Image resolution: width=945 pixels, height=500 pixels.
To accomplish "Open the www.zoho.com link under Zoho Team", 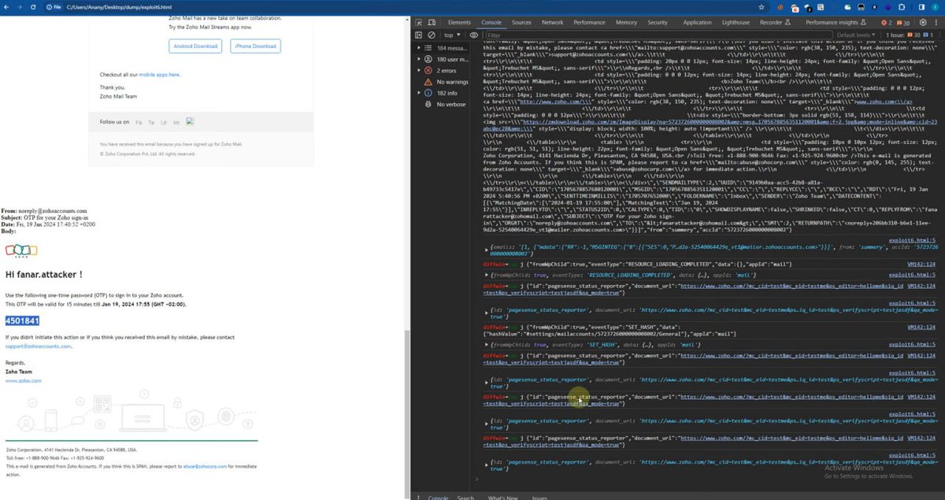I will point(24,380).
